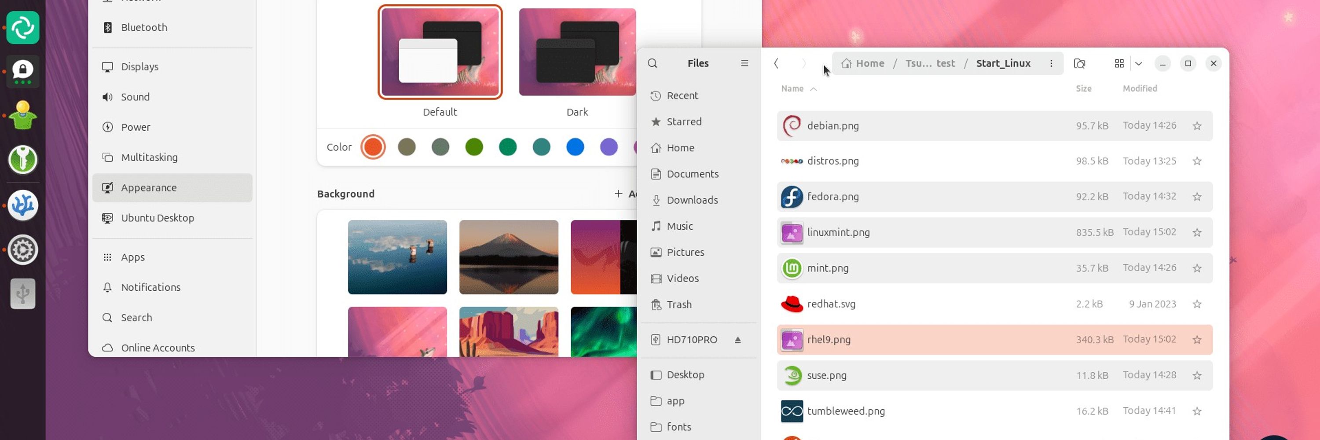Pick the Mount Fuji background thumbnail
1320x440 pixels.
[508, 257]
